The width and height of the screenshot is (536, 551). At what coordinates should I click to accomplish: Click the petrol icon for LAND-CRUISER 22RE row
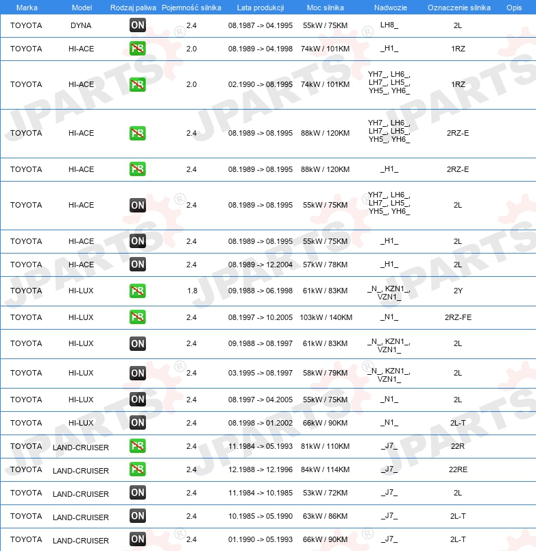[137, 469]
